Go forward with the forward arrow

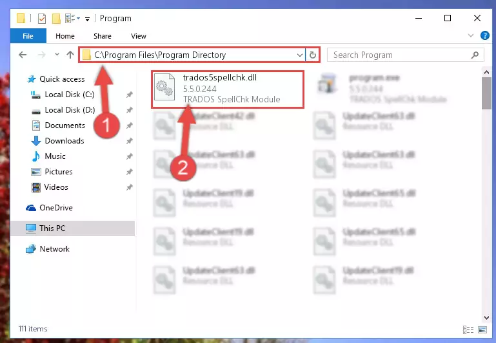click(x=41, y=55)
